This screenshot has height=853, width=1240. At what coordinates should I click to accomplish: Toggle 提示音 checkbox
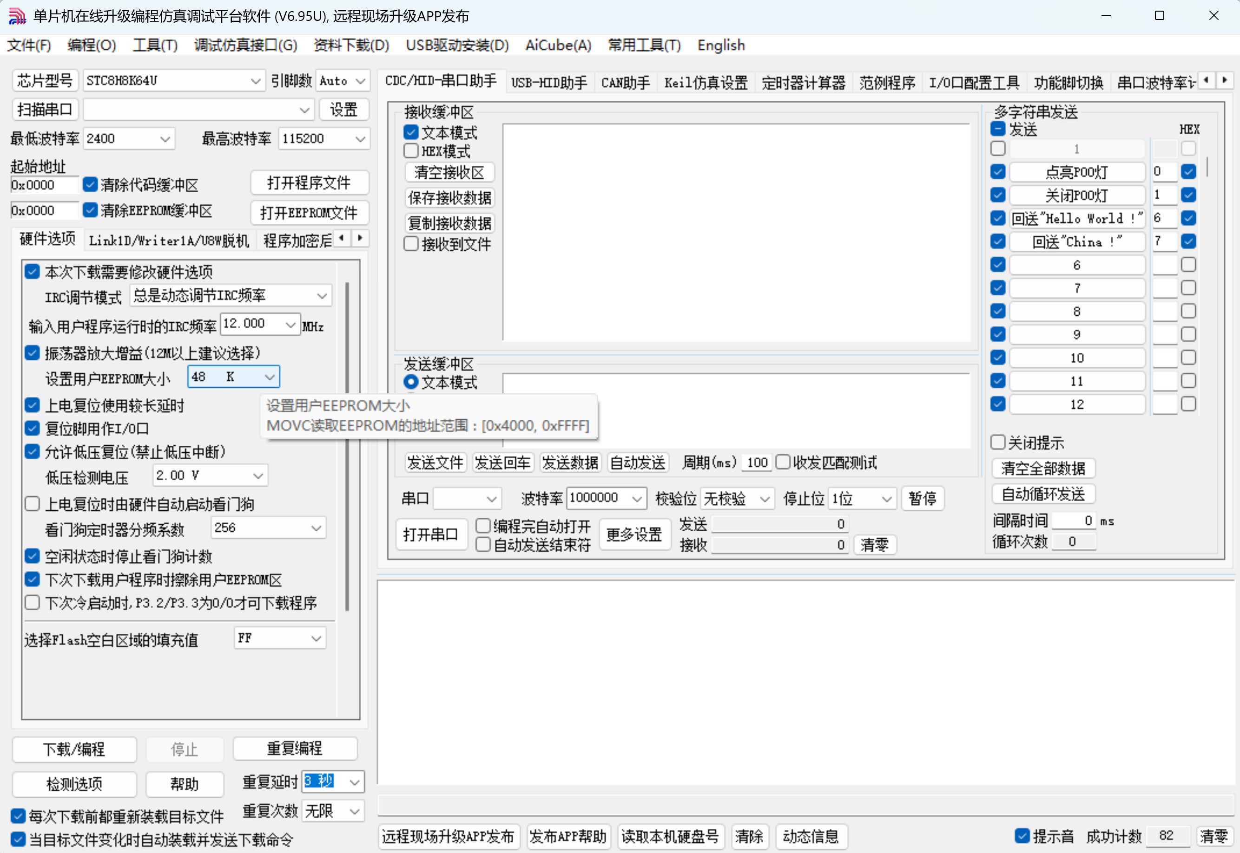click(1022, 835)
